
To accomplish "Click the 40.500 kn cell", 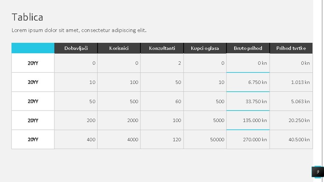I will [299, 140].
